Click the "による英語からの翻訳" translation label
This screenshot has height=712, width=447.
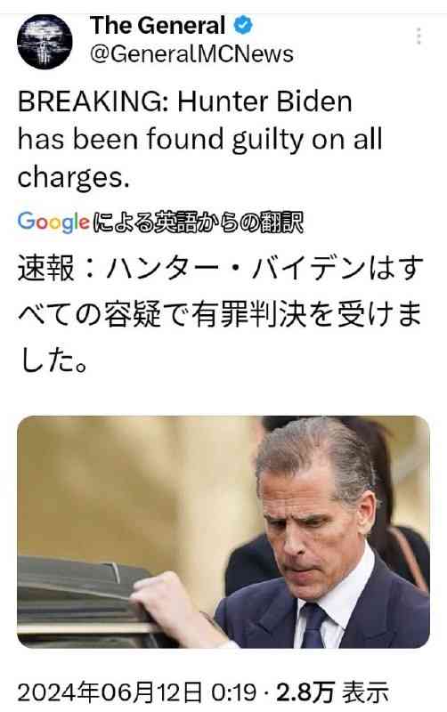[x=198, y=222]
